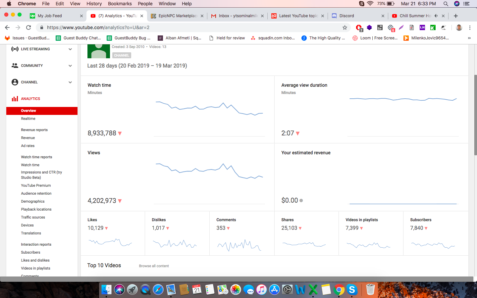Switch to Discord tab
Viewport: 477px width, 298px height.
click(358, 16)
